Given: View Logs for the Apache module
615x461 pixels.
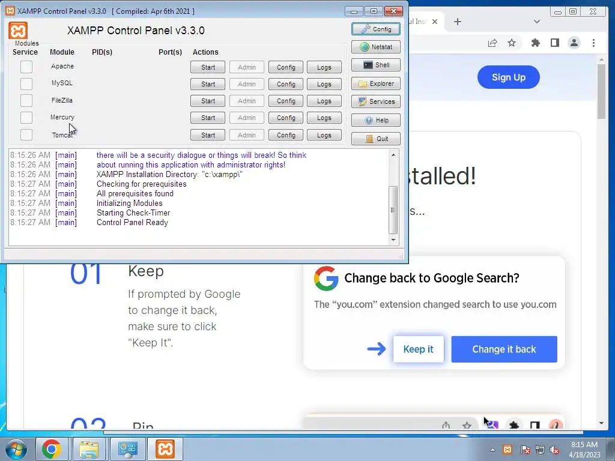Looking at the screenshot, I should 324,67.
